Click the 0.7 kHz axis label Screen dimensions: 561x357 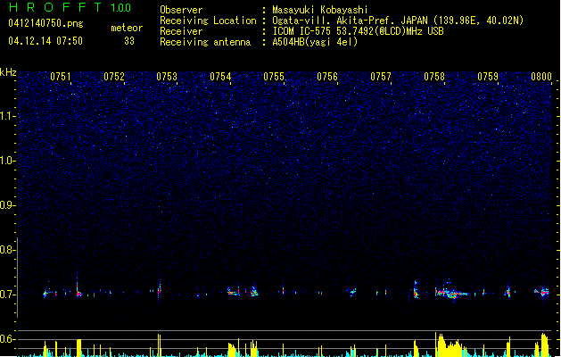click(x=7, y=295)
